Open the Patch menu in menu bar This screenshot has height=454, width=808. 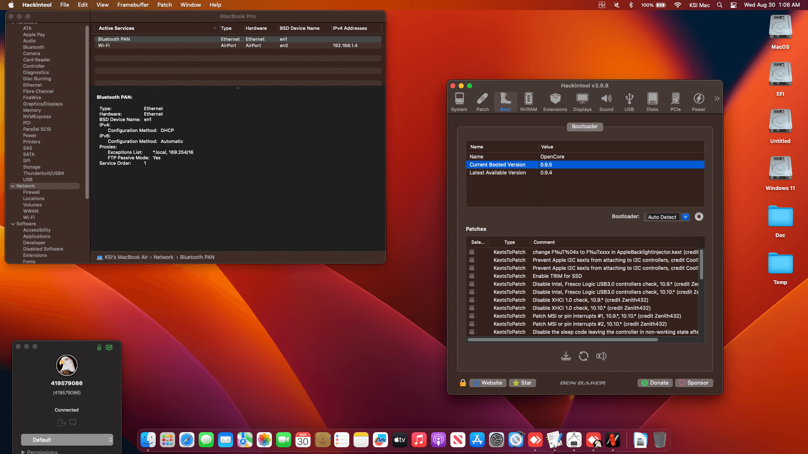[164, 5]
